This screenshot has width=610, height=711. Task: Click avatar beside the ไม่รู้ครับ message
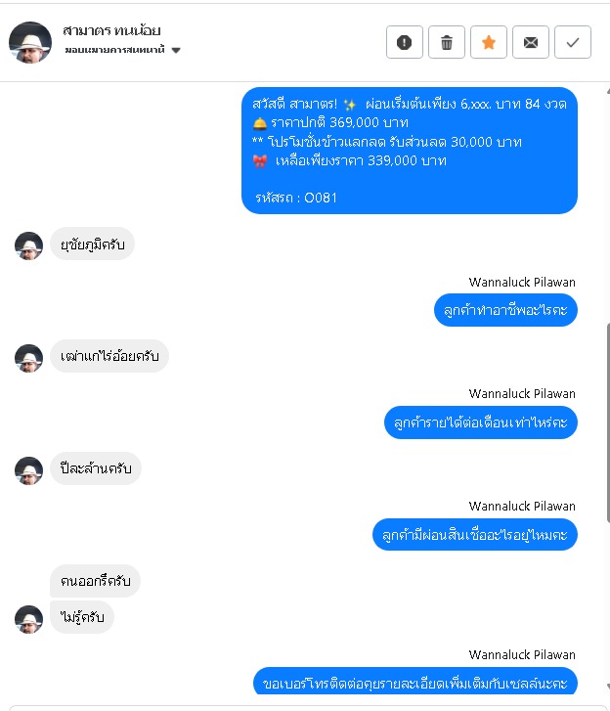pos(28,619)
